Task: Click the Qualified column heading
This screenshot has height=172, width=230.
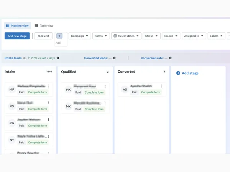Action: [69, 72]
